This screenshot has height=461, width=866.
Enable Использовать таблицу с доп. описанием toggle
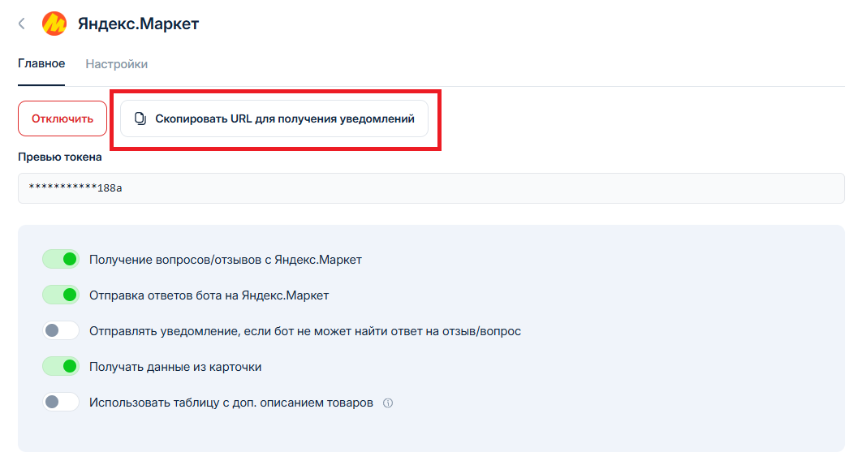click(61, 403)
